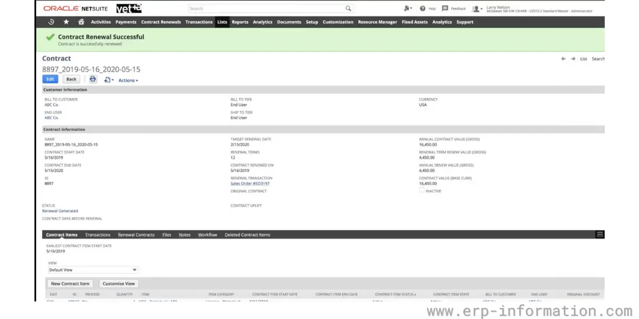Expand the Actions dropdown
Viewport: 639px width, 319px height.
point(128,80)
